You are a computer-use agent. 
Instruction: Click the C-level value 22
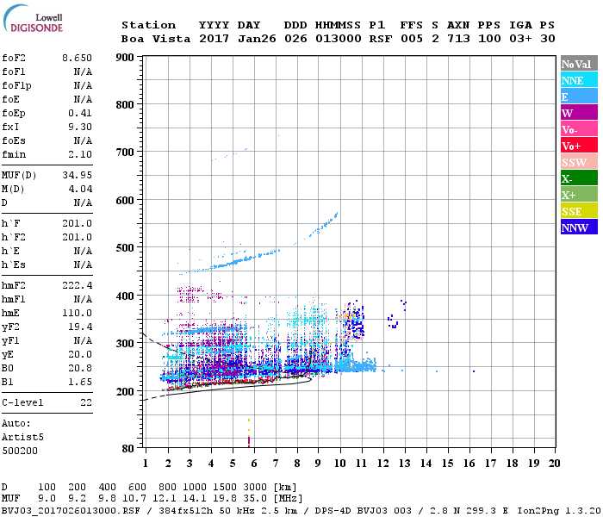pyautogui.click(x=86, y=402)
